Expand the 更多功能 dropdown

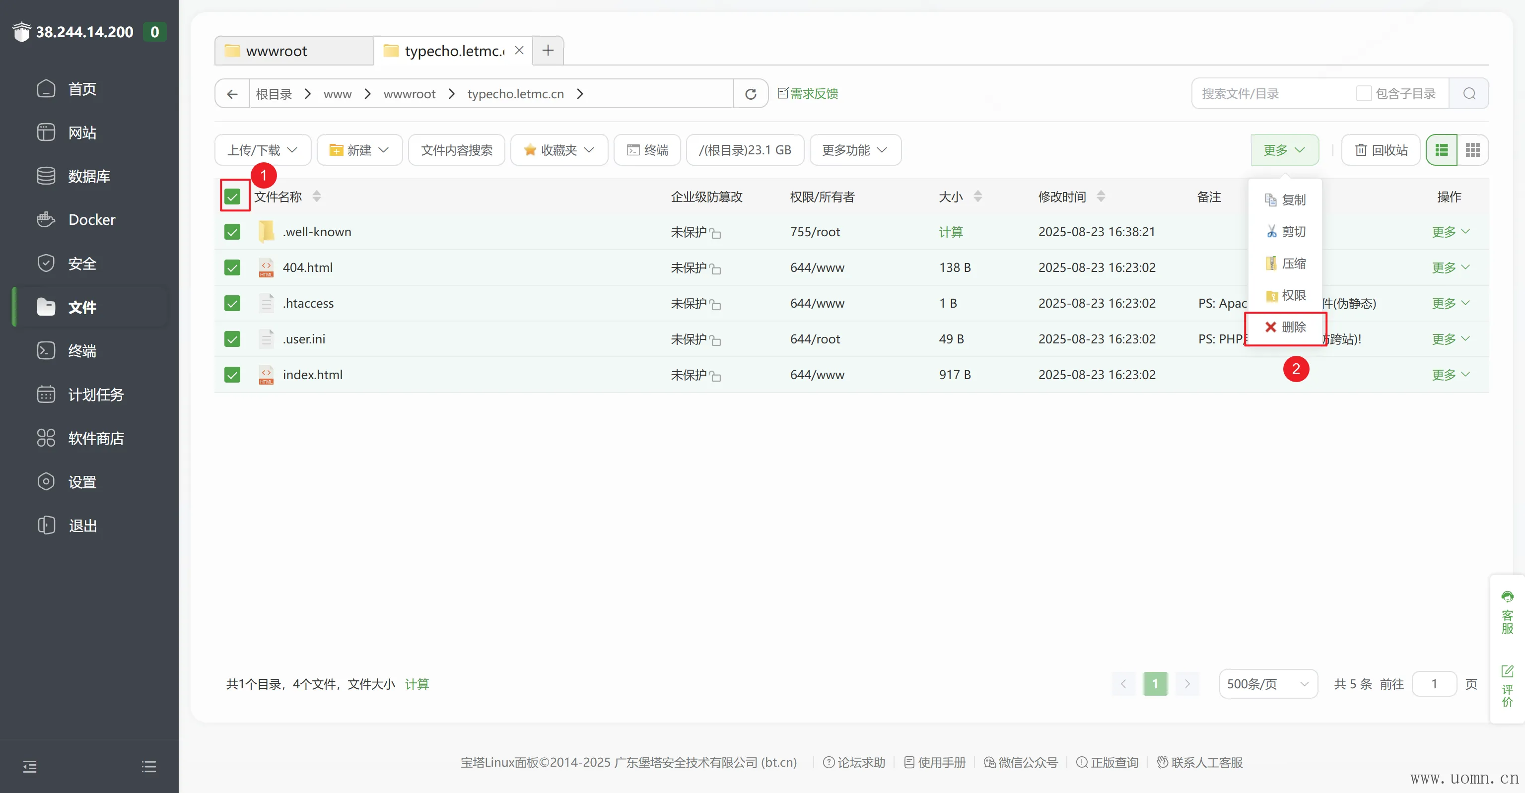(x=854, y=150)
